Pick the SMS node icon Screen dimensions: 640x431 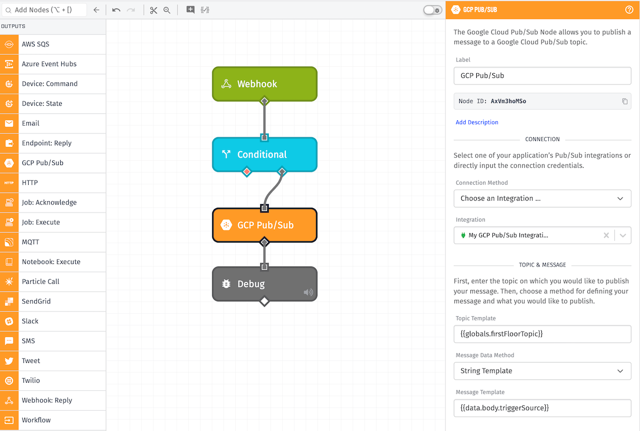9,341
